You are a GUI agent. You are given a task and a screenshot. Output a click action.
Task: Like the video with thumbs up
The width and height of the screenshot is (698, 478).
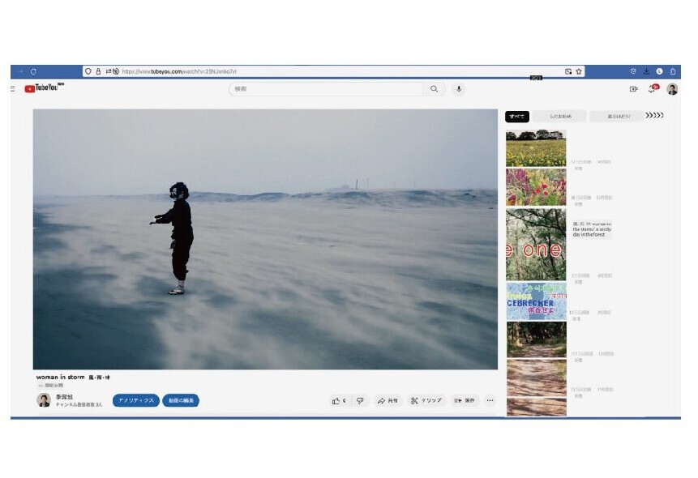click(x=337, y=400)
